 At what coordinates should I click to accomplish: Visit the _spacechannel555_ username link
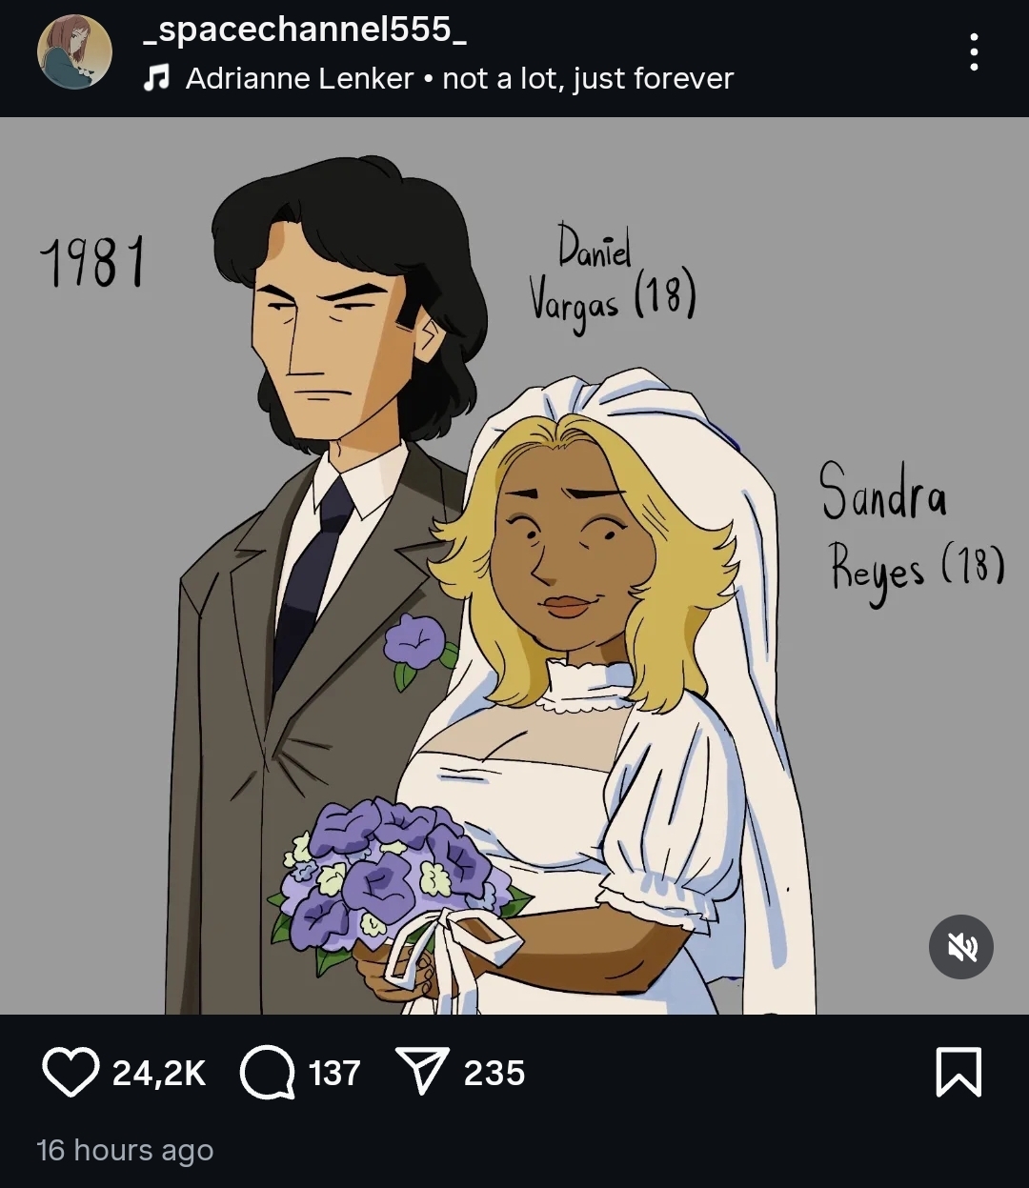[x=304, y=30]
